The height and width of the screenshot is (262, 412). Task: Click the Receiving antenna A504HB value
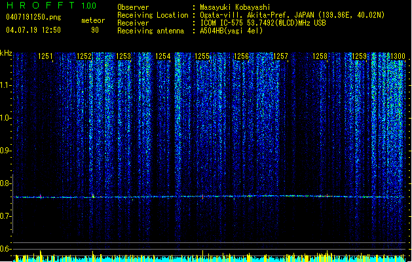coord(231,31)
